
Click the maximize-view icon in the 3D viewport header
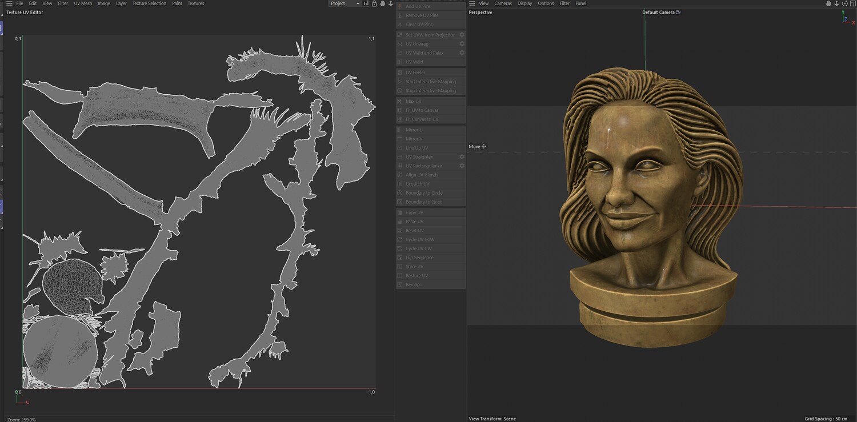click(x=852, y=3)
